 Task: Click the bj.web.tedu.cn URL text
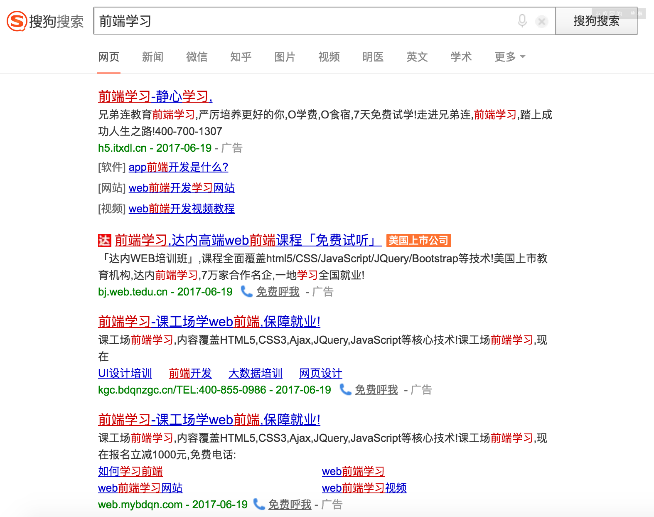coord(133,292)
